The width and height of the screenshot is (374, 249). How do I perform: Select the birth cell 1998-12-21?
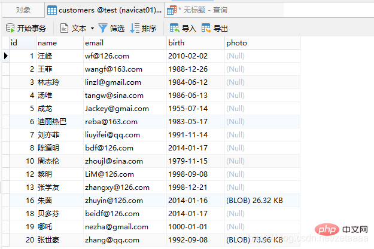point(196,187)
